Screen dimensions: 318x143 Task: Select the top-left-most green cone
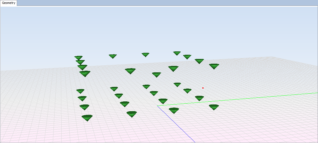pos(78,58)
